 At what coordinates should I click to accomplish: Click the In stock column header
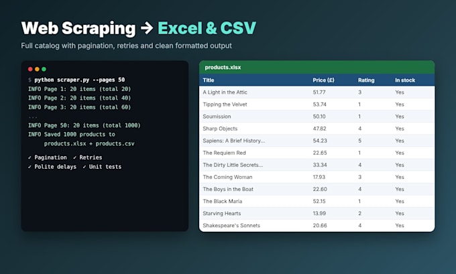point(405,80)
